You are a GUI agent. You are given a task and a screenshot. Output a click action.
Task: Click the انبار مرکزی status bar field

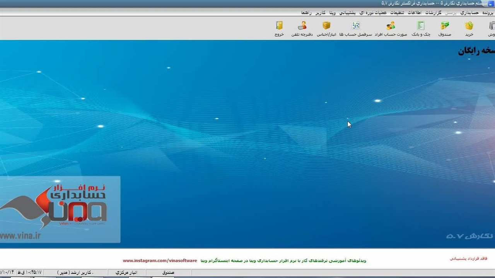click(126, 273)
